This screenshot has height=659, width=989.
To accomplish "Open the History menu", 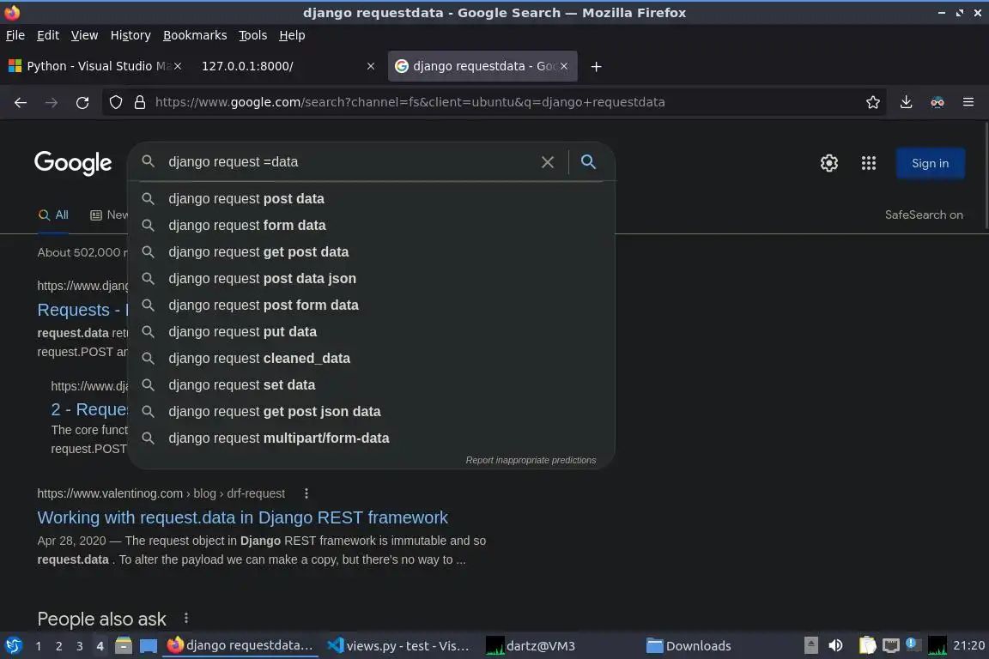I will 130,35.
